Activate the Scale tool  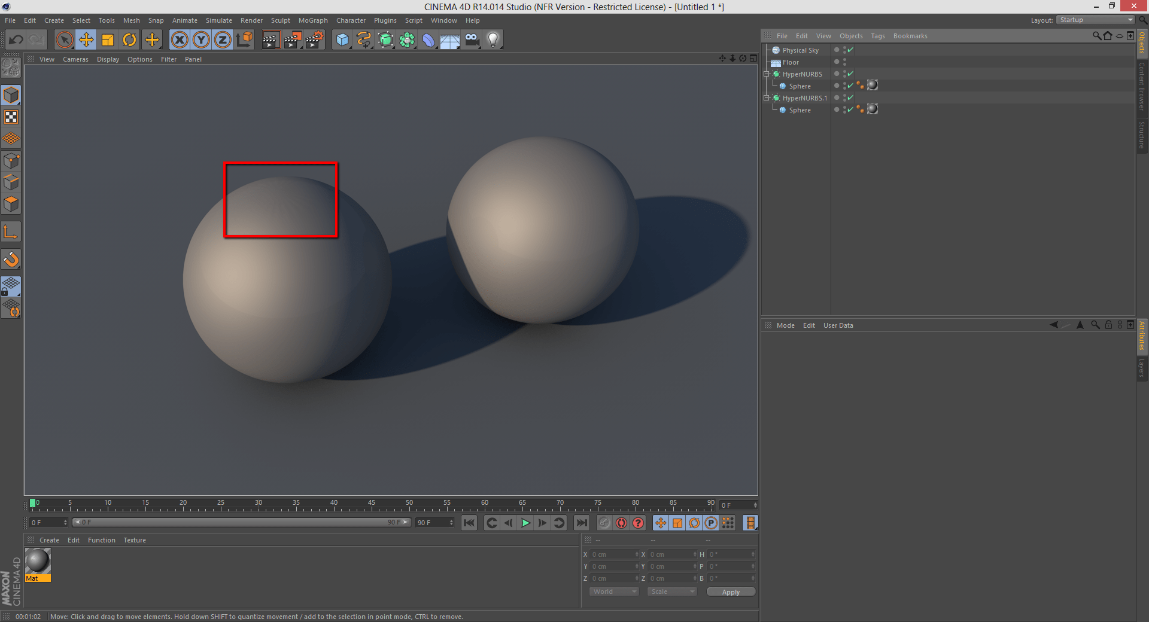pos(108,39)
